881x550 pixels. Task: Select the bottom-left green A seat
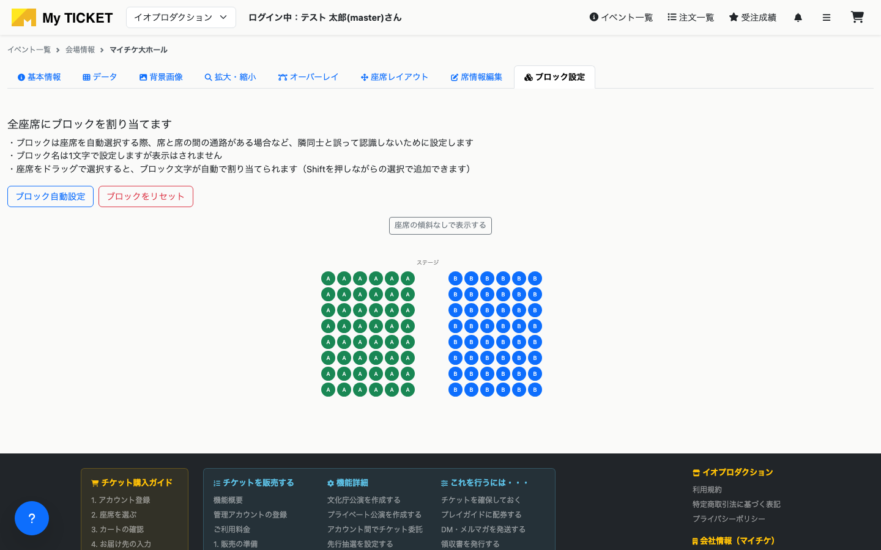[x=329, y=390]
